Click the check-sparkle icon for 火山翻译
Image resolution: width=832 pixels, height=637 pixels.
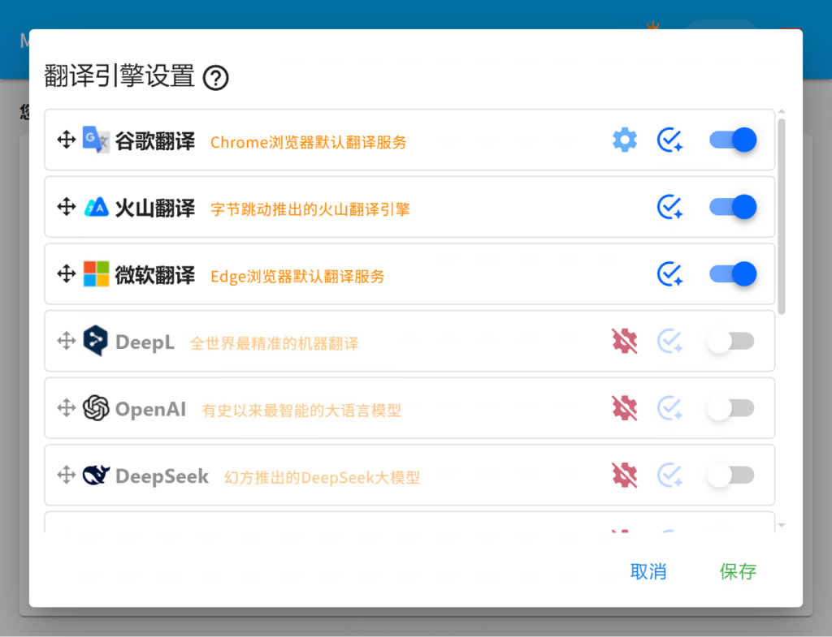pos(669,207)
